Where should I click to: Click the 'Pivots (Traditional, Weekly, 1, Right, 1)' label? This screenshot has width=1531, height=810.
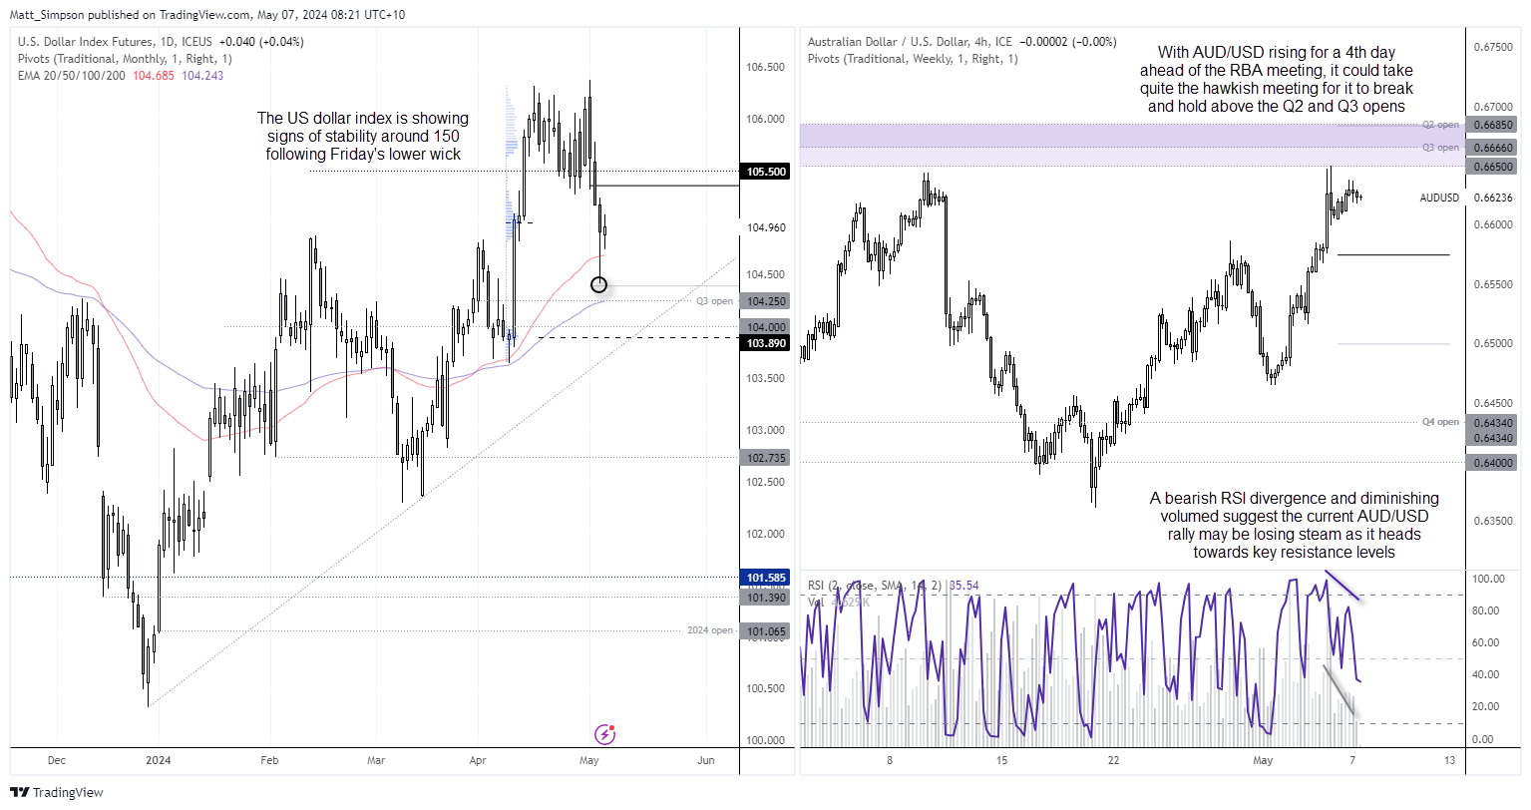pyautogui.click(x=913, y=59)
